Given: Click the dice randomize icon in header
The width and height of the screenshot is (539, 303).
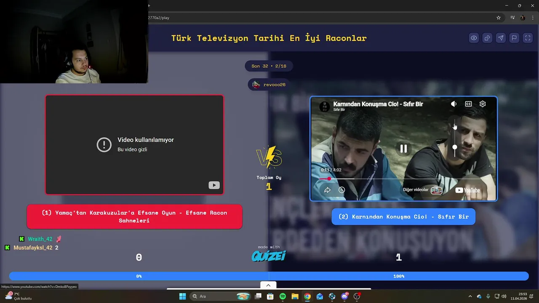Looking at the screenshot, I should (487, 38).
